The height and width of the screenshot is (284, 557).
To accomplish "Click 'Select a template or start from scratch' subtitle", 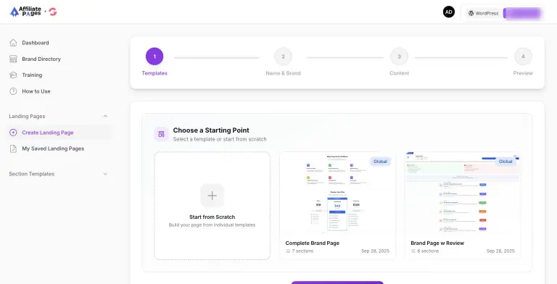I will click(x=220, y=139).
